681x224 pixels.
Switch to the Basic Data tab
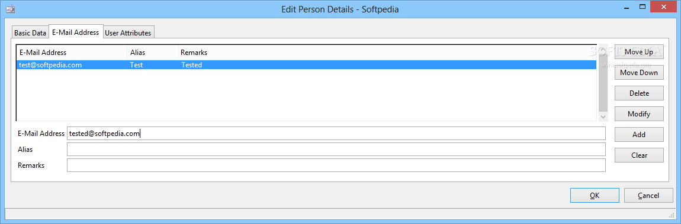click(30, 33)
